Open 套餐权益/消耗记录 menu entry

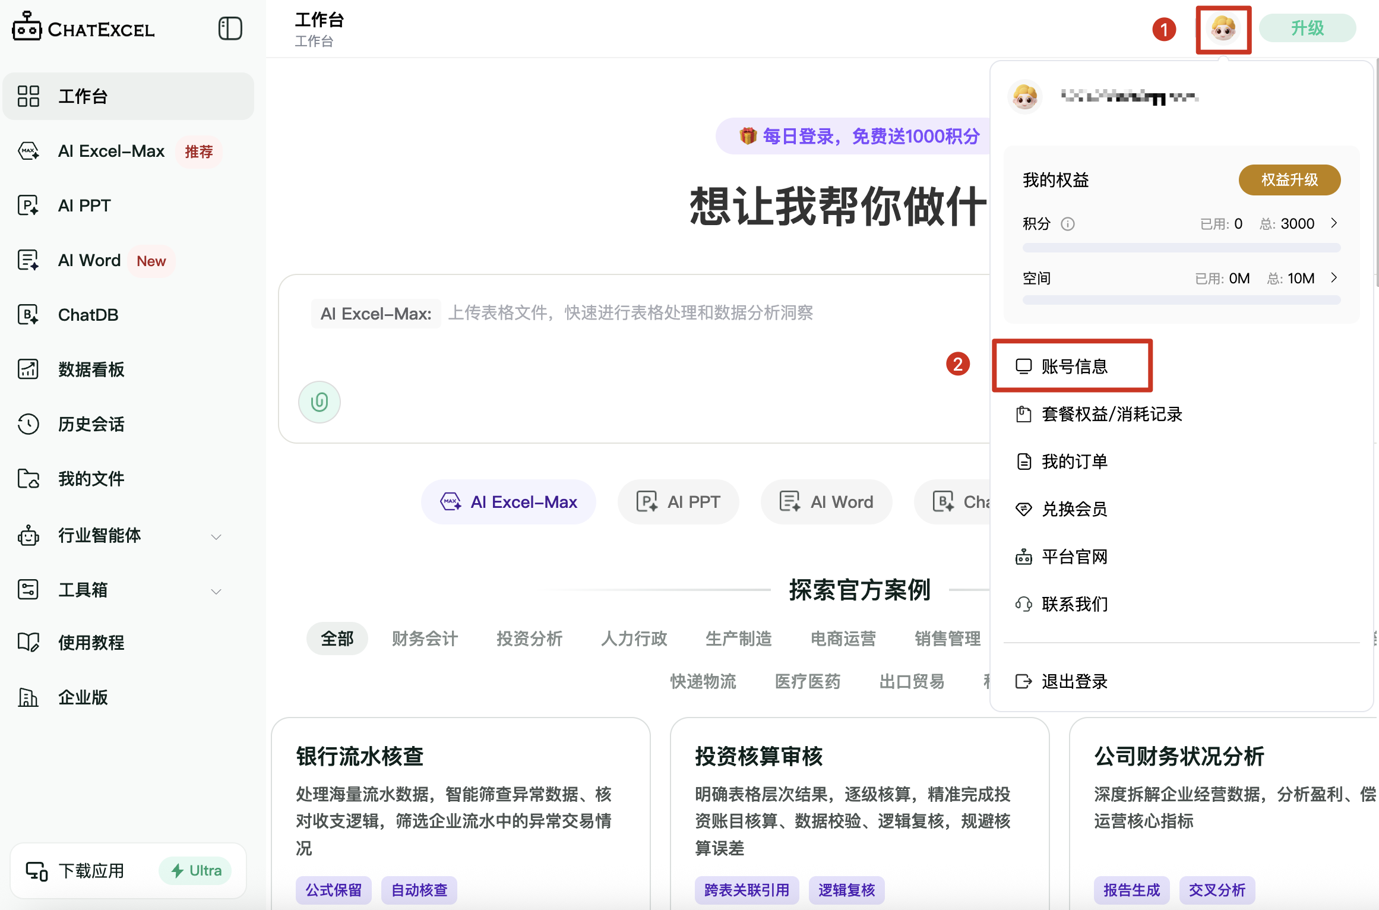click(1181, 414)
